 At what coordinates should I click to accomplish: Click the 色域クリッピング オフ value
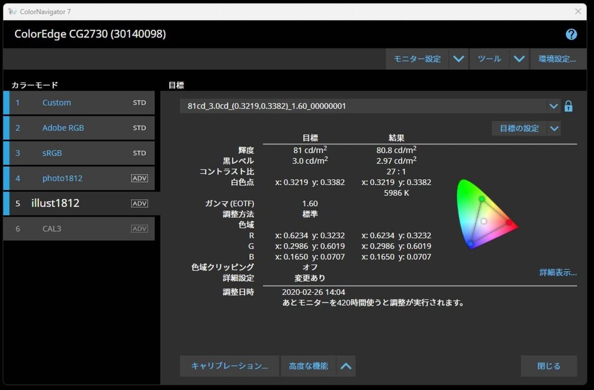coord(310,267)
